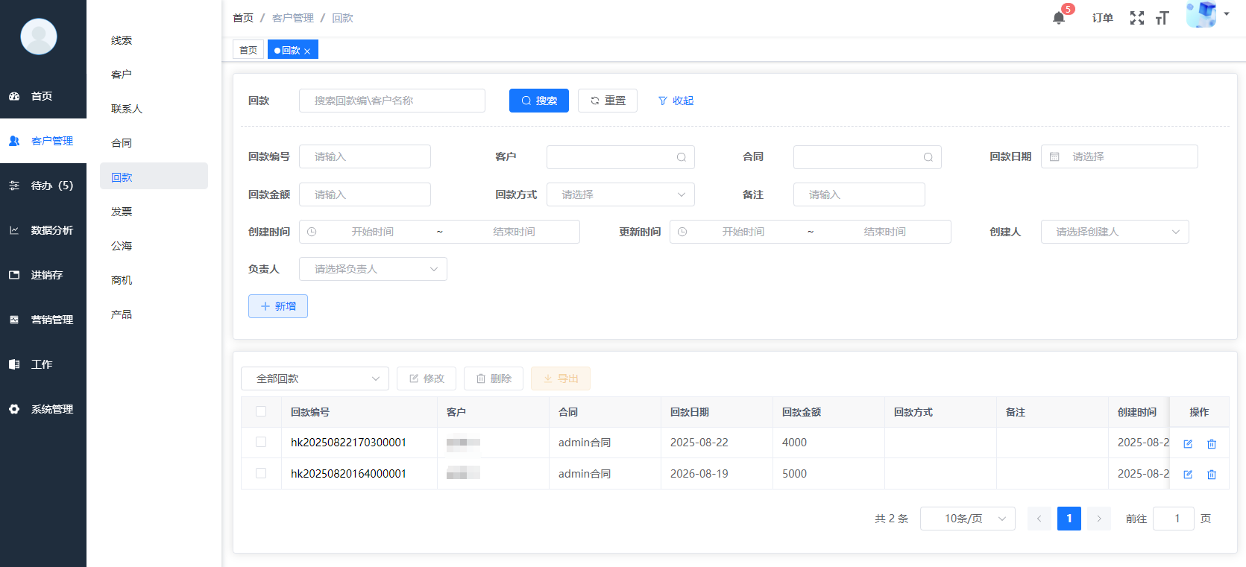Open 合同 in the submenu
The width and height of the screenshot is (1246, 567).
(x=122, y=143)
